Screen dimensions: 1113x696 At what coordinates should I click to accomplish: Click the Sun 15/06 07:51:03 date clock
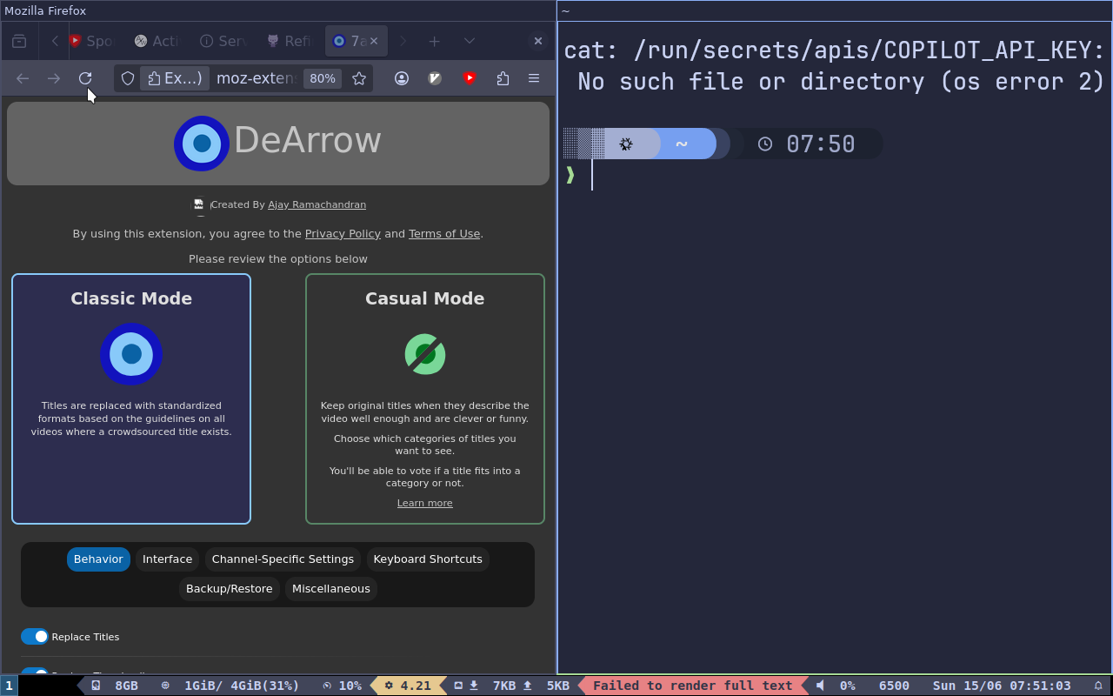tap(1002, 686)
